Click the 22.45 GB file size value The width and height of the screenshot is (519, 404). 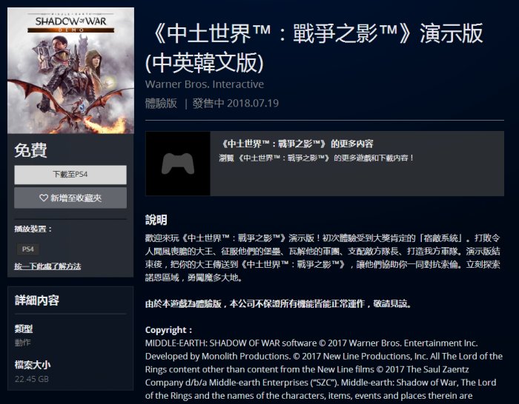point(31,379)
